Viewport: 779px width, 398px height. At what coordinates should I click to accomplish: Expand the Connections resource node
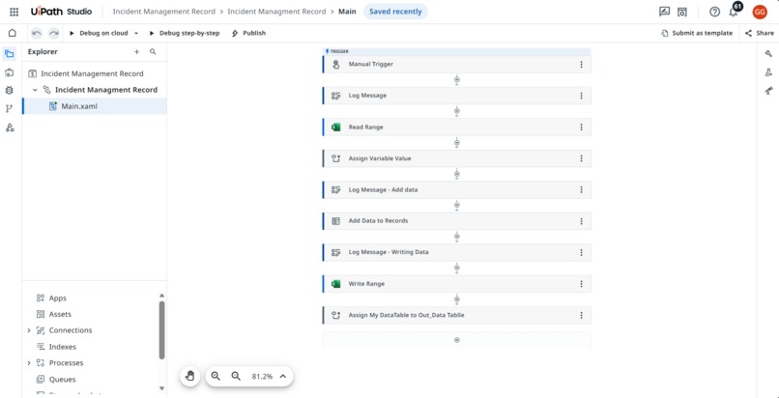29,330
